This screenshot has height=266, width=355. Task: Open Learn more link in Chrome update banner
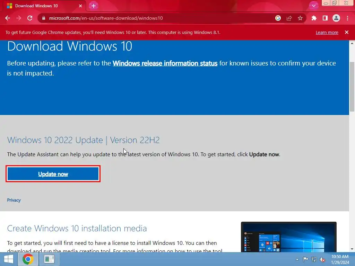(x=327, y=32)
